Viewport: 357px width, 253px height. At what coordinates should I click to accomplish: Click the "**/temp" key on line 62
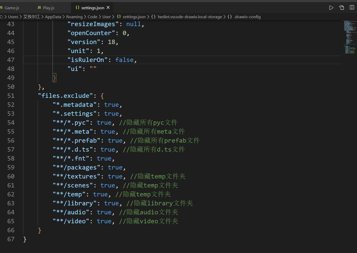(69, 194)
